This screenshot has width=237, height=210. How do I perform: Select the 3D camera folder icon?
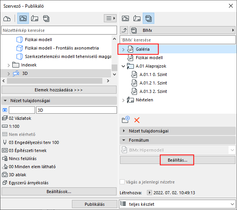tap(16, 73)
